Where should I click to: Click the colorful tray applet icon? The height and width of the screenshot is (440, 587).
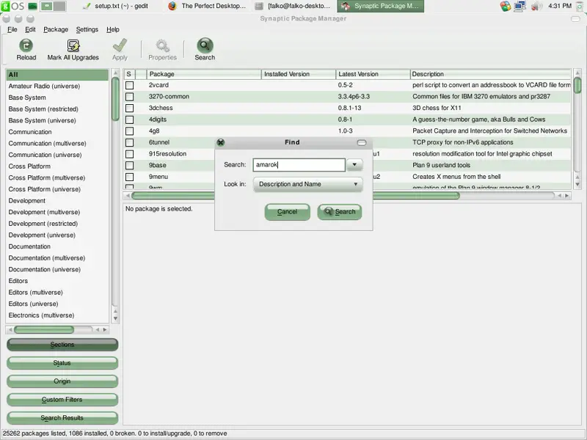[x=506, y=6]
